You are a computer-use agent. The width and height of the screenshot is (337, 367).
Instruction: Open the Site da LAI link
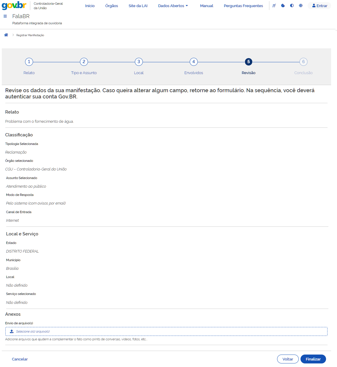click(138, 6)
